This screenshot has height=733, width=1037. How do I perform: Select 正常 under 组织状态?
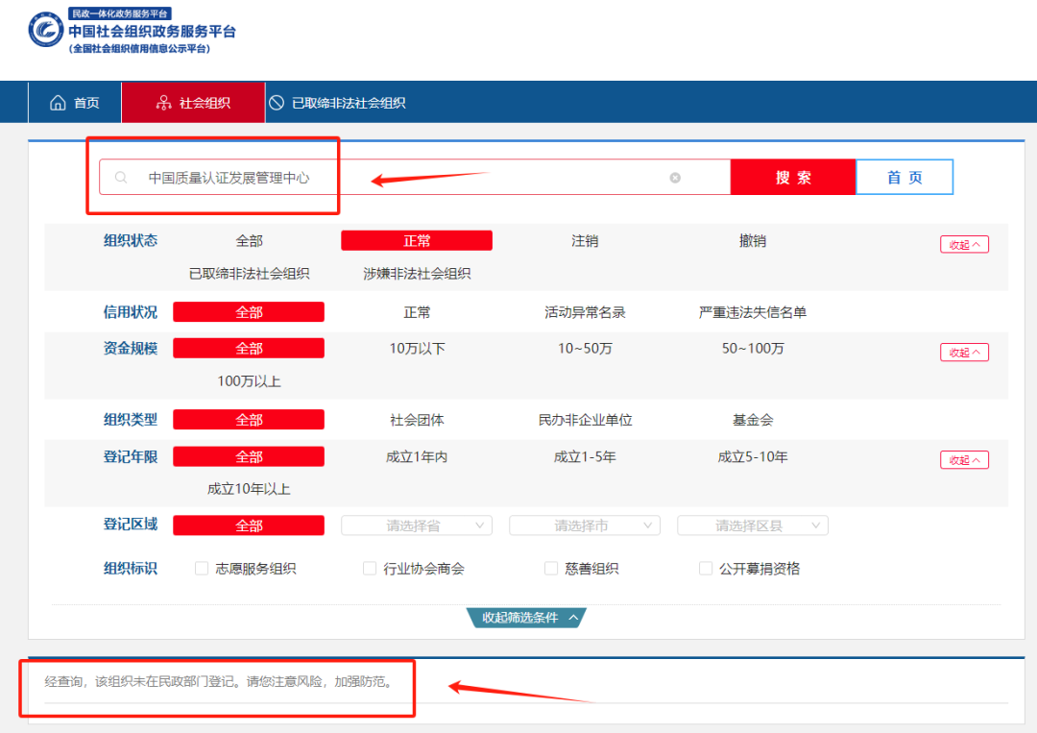click(x=417, y=241)
